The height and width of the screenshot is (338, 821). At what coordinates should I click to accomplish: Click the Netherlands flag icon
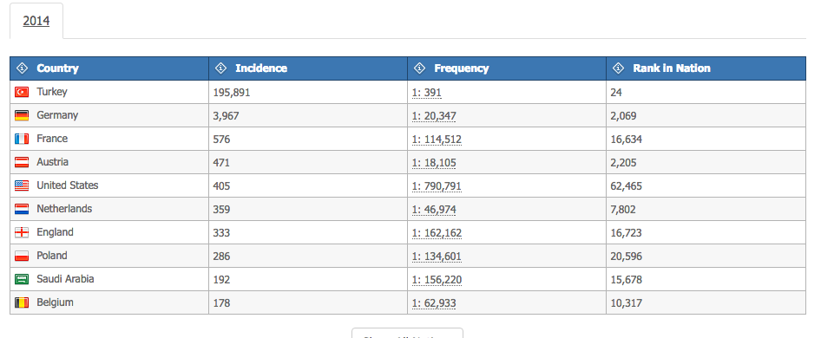point(22,209)
